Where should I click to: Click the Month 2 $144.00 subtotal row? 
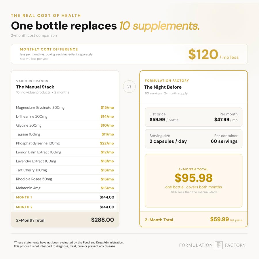[65, 207]
